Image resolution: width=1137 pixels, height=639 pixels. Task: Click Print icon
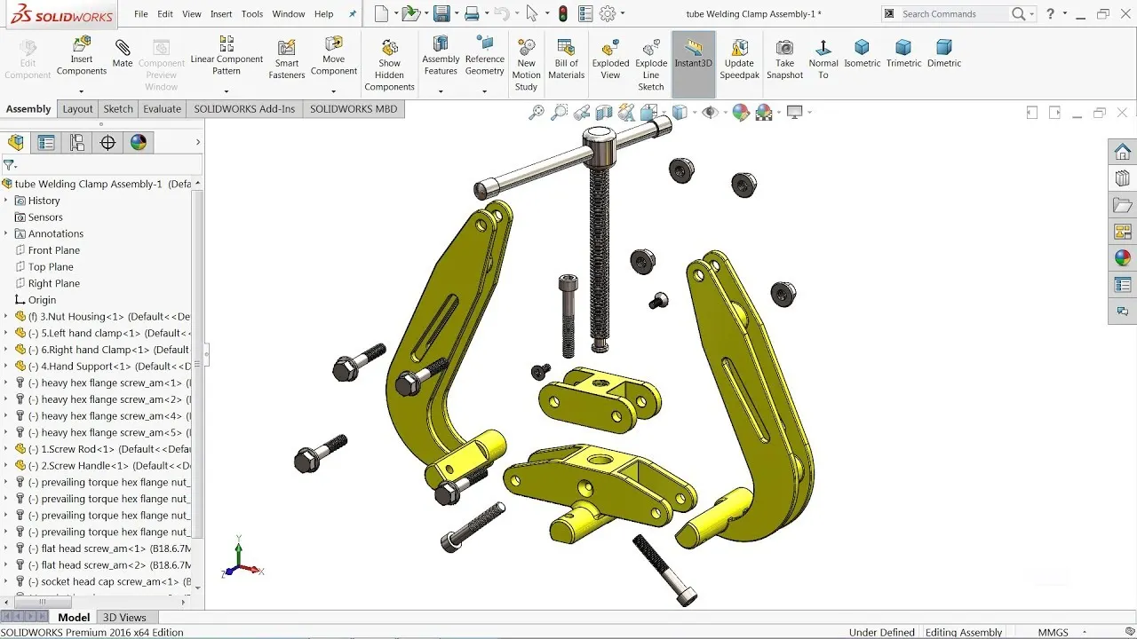[x=472, y=13]
